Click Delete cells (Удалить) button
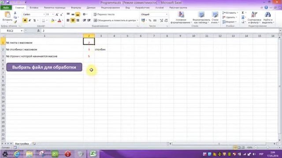Screen dimensions: 282x158 229,18
